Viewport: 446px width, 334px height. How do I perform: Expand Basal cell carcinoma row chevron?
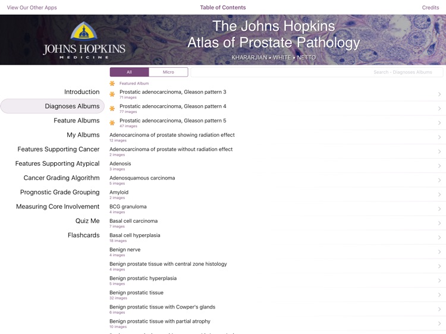tap(439, 223)
